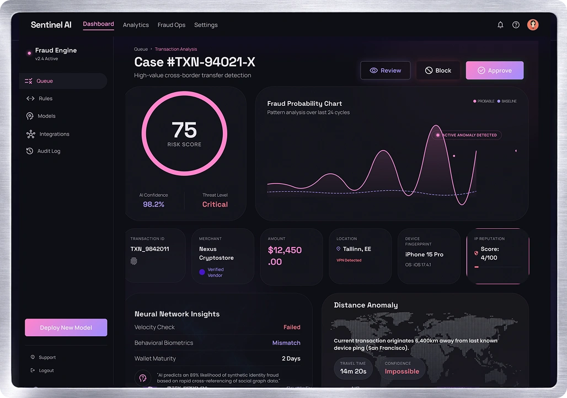Screen dimensions: 567x398
Task: Click the Audit Log history icon
Action: 30,151
